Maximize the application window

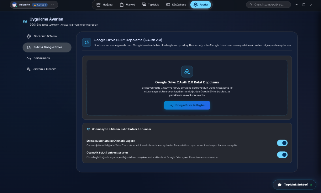click(x=304, y=4)
